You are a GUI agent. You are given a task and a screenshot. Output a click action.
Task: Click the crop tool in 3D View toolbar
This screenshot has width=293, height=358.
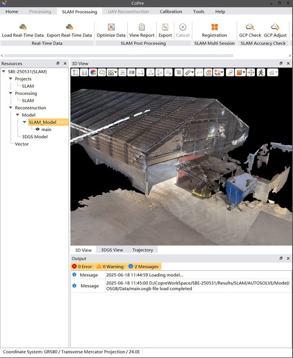tap(179, 72)
